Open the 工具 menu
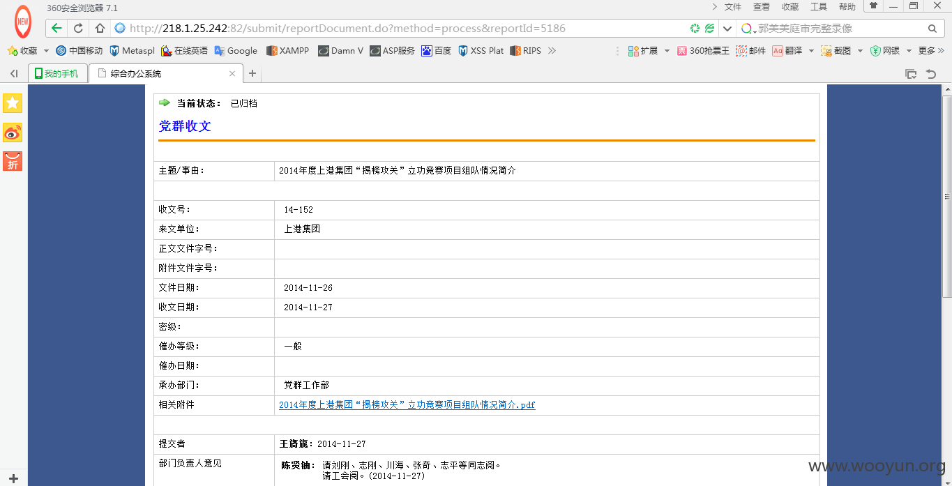 [x=819, y=7]
